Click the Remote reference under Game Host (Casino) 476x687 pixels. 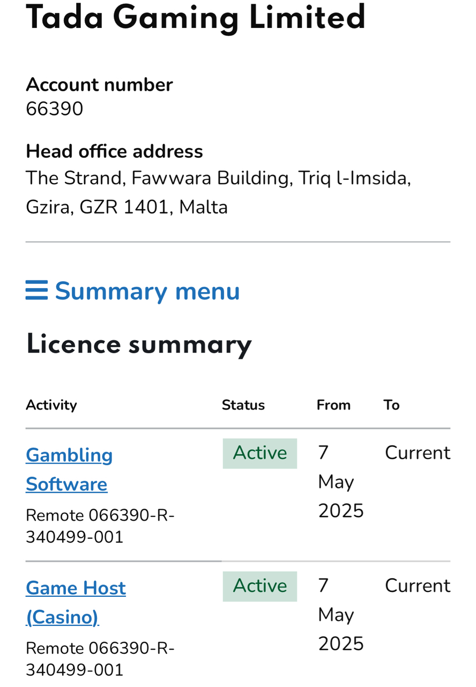[x=100, y=659]
